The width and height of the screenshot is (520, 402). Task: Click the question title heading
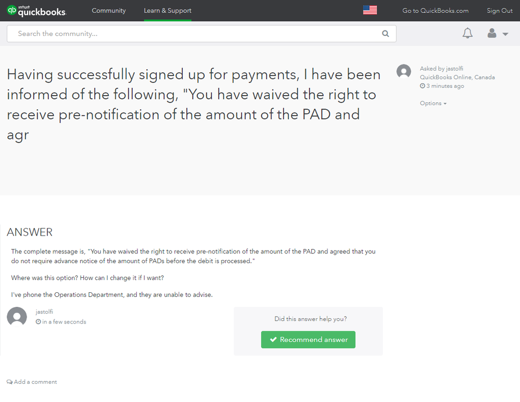[x=194, y=105]
